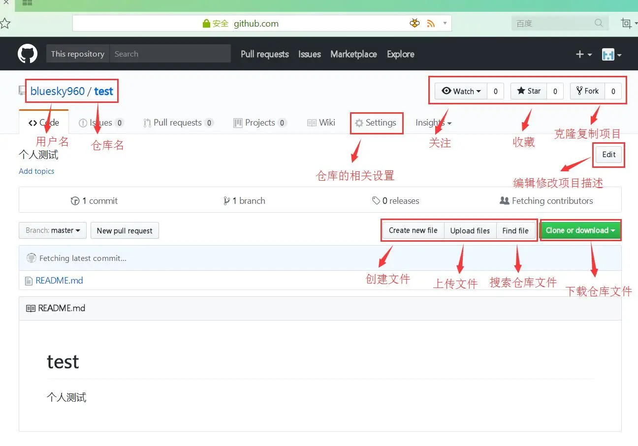
Task: Click the GitHub Search field
Action: 170,54
